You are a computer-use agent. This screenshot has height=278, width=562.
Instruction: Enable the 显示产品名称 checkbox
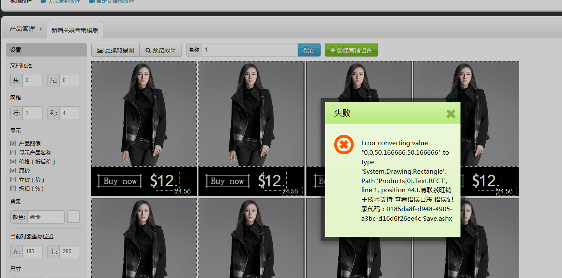coord(13,153)
